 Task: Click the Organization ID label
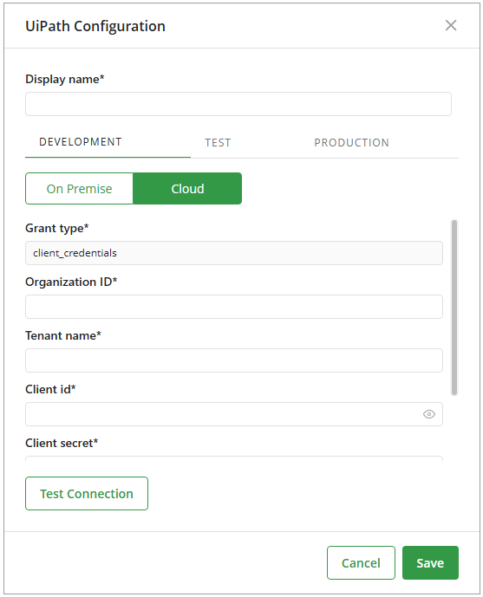71,282
